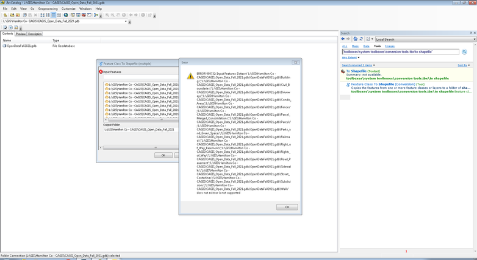Click the Disconnect From Folder icon

[x=18, y=15]
